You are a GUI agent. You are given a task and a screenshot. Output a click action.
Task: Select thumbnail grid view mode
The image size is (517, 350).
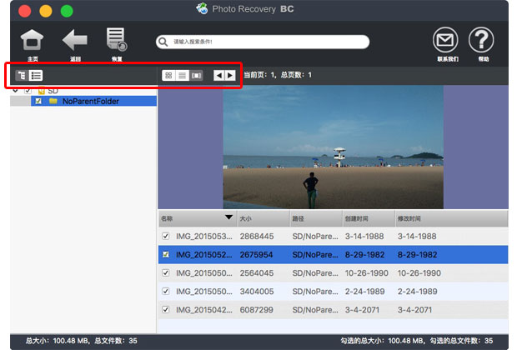pos(168,76)
